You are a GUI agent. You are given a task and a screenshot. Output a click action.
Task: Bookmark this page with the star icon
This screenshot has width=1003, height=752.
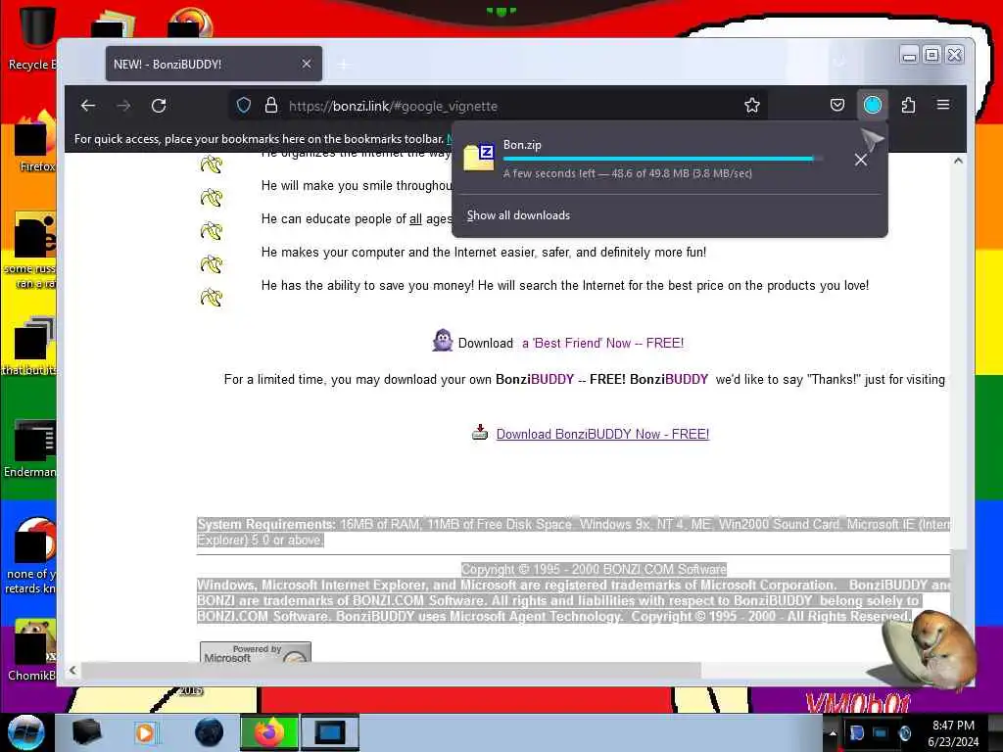click(752, 106)
